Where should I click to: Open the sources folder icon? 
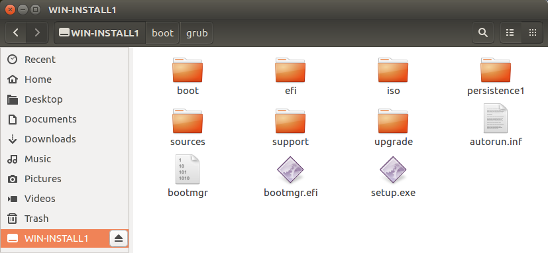tap(188, 121)
